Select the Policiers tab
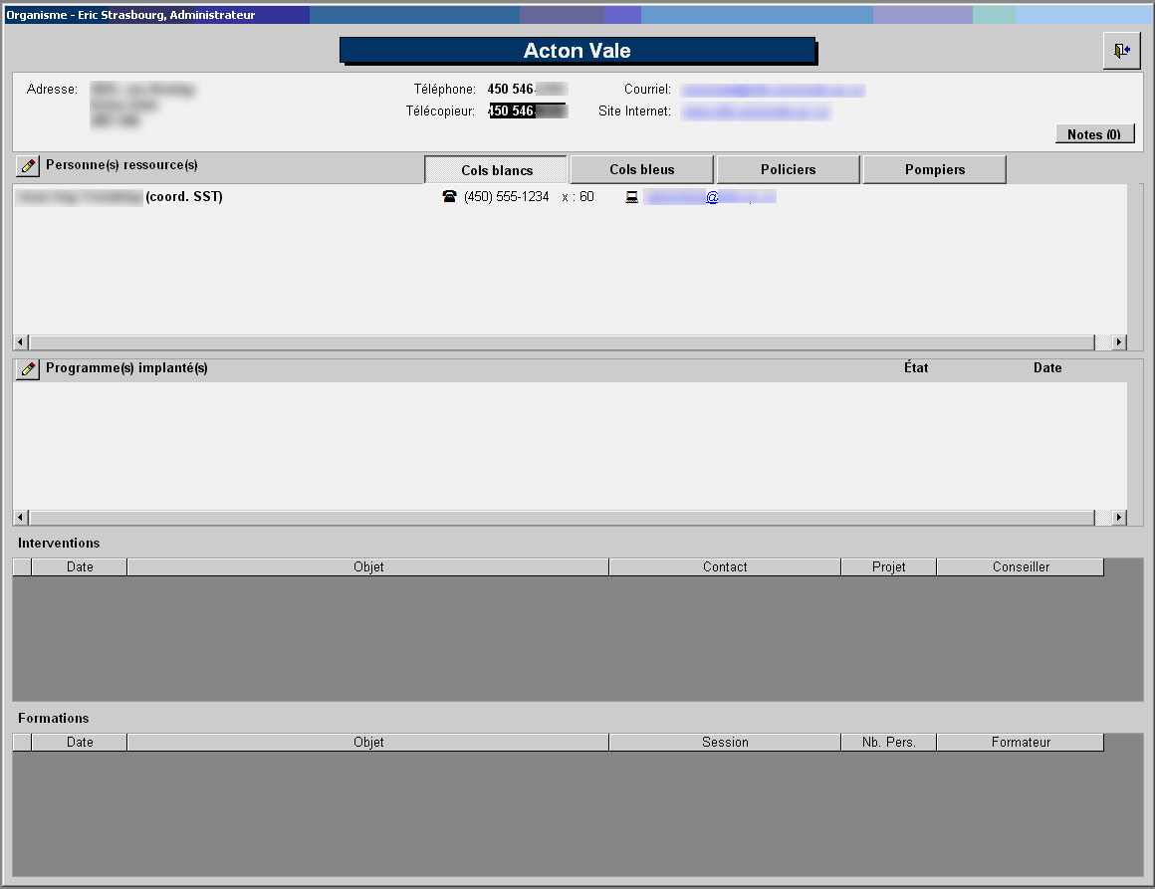Viewport: 1155px width, 889px height. (788, 170)
